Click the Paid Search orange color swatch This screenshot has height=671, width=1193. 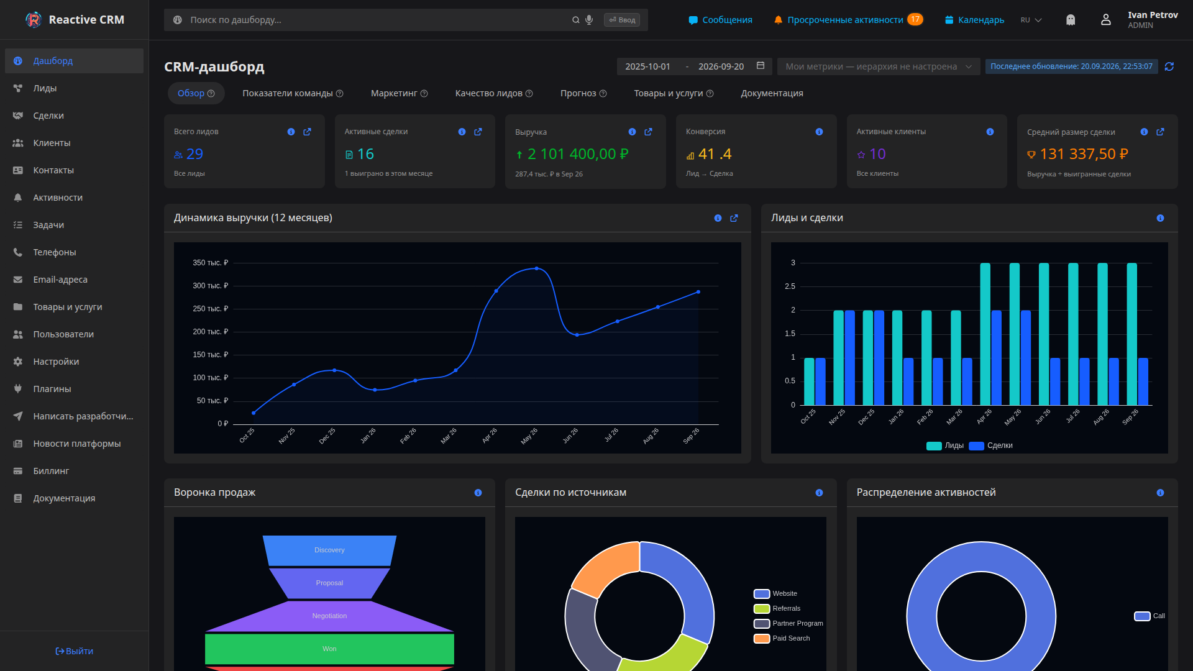(x=762, y=639)
